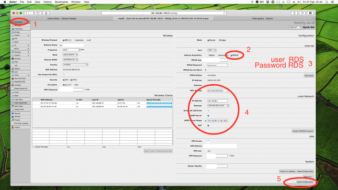The height and width of the screenshot is (190, 338).
Task: Open the Band dropdown
Action: tap(70, 55)
